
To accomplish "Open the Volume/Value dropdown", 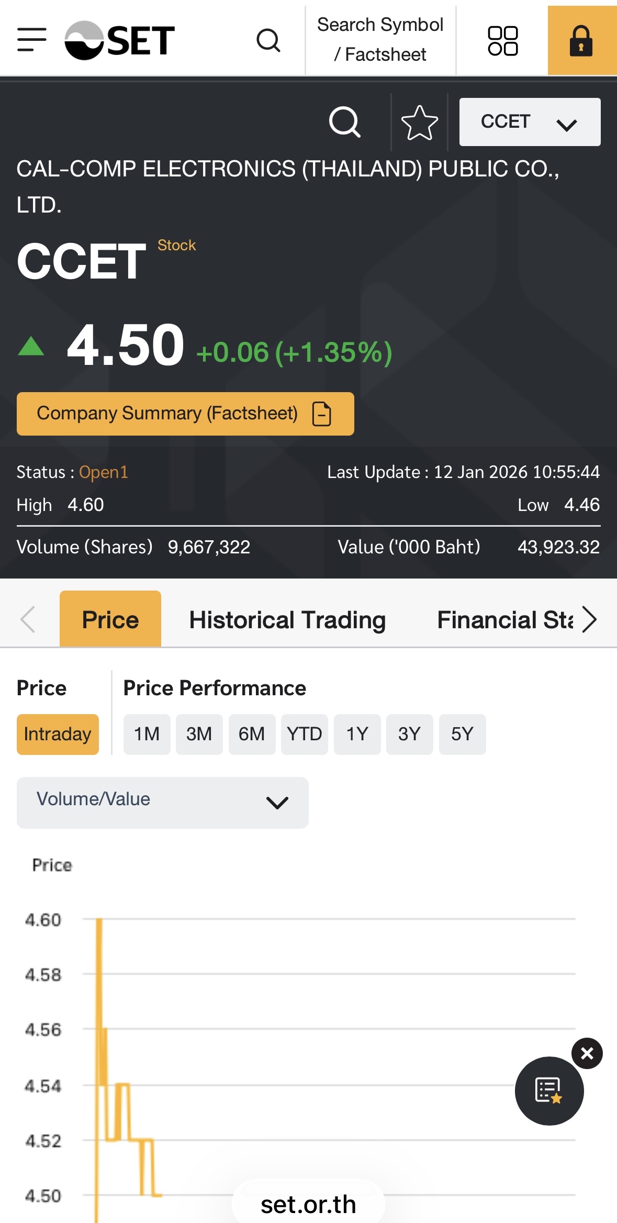I will click(162, 802).
